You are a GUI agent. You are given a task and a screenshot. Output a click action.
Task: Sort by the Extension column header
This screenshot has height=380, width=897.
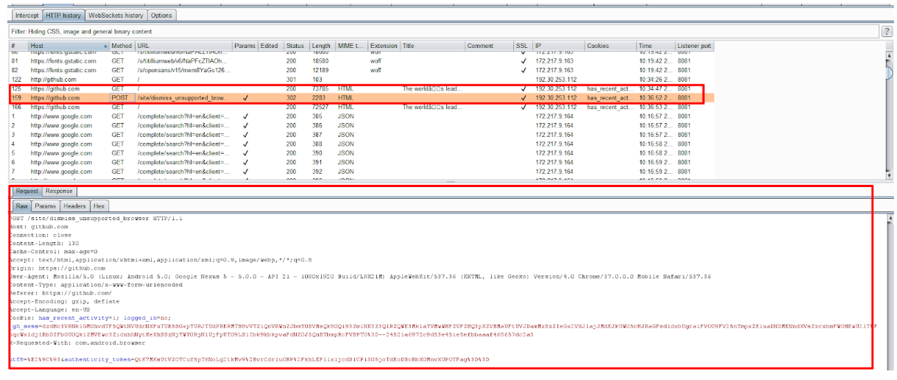tap(384, 46)
